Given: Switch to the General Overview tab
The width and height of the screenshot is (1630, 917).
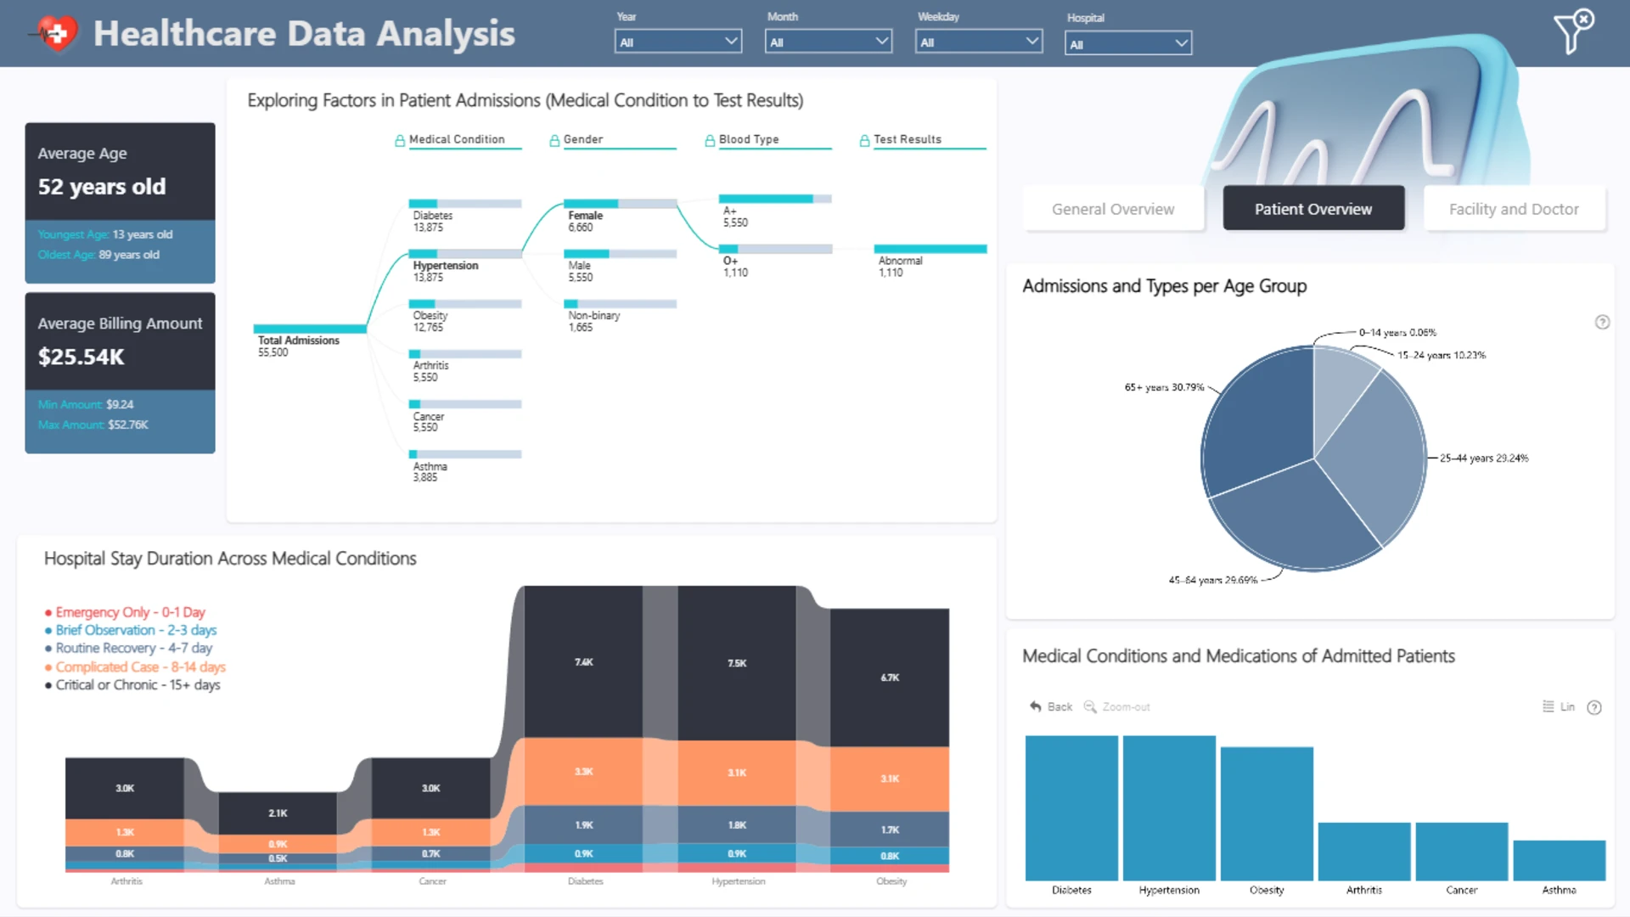Looking at the screenshot, I should [1113, 209].
